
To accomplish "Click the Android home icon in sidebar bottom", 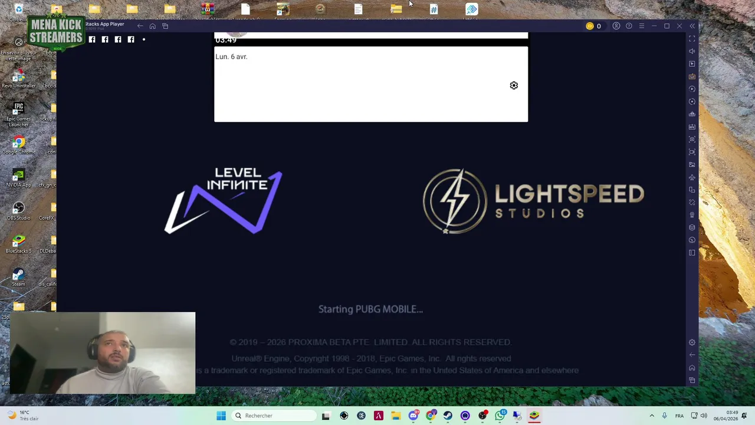I will 692,368.
